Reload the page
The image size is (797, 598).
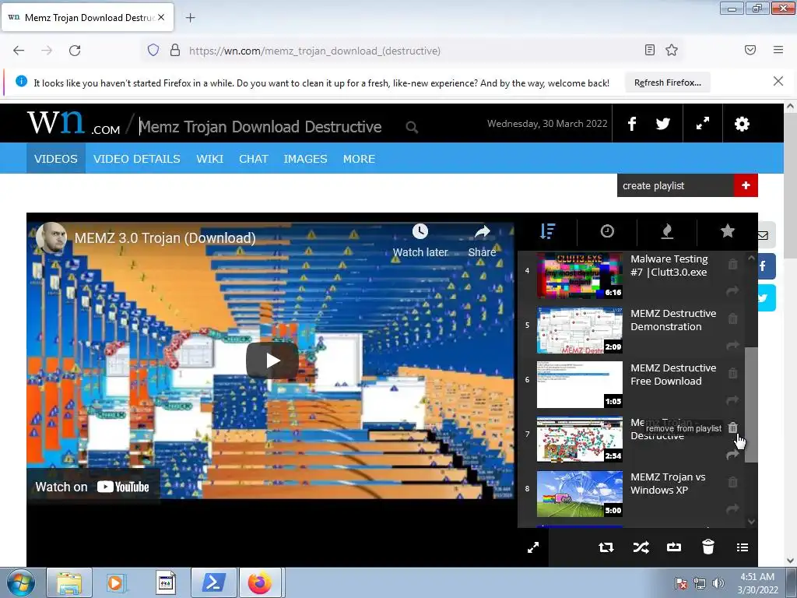point(75,51)
